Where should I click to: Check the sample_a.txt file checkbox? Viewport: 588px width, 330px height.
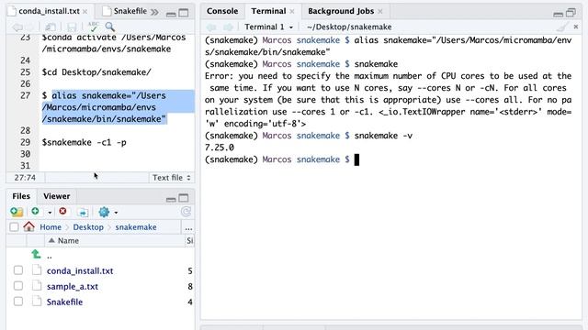click(18, 286)
